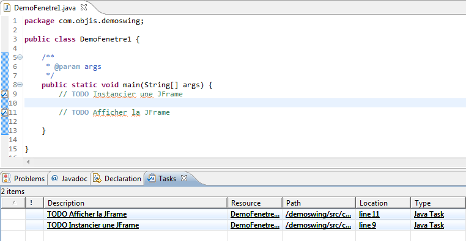Image resolution: width=466 pixels, height=241 pixels.
Task: Click DemoFenetre resource in Instancier row
Action: click(255, 225)
